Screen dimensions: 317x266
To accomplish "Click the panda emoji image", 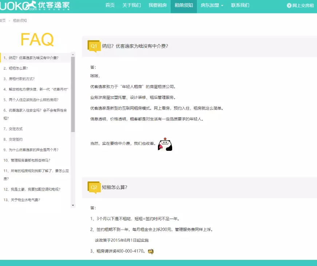I will 165,145.
